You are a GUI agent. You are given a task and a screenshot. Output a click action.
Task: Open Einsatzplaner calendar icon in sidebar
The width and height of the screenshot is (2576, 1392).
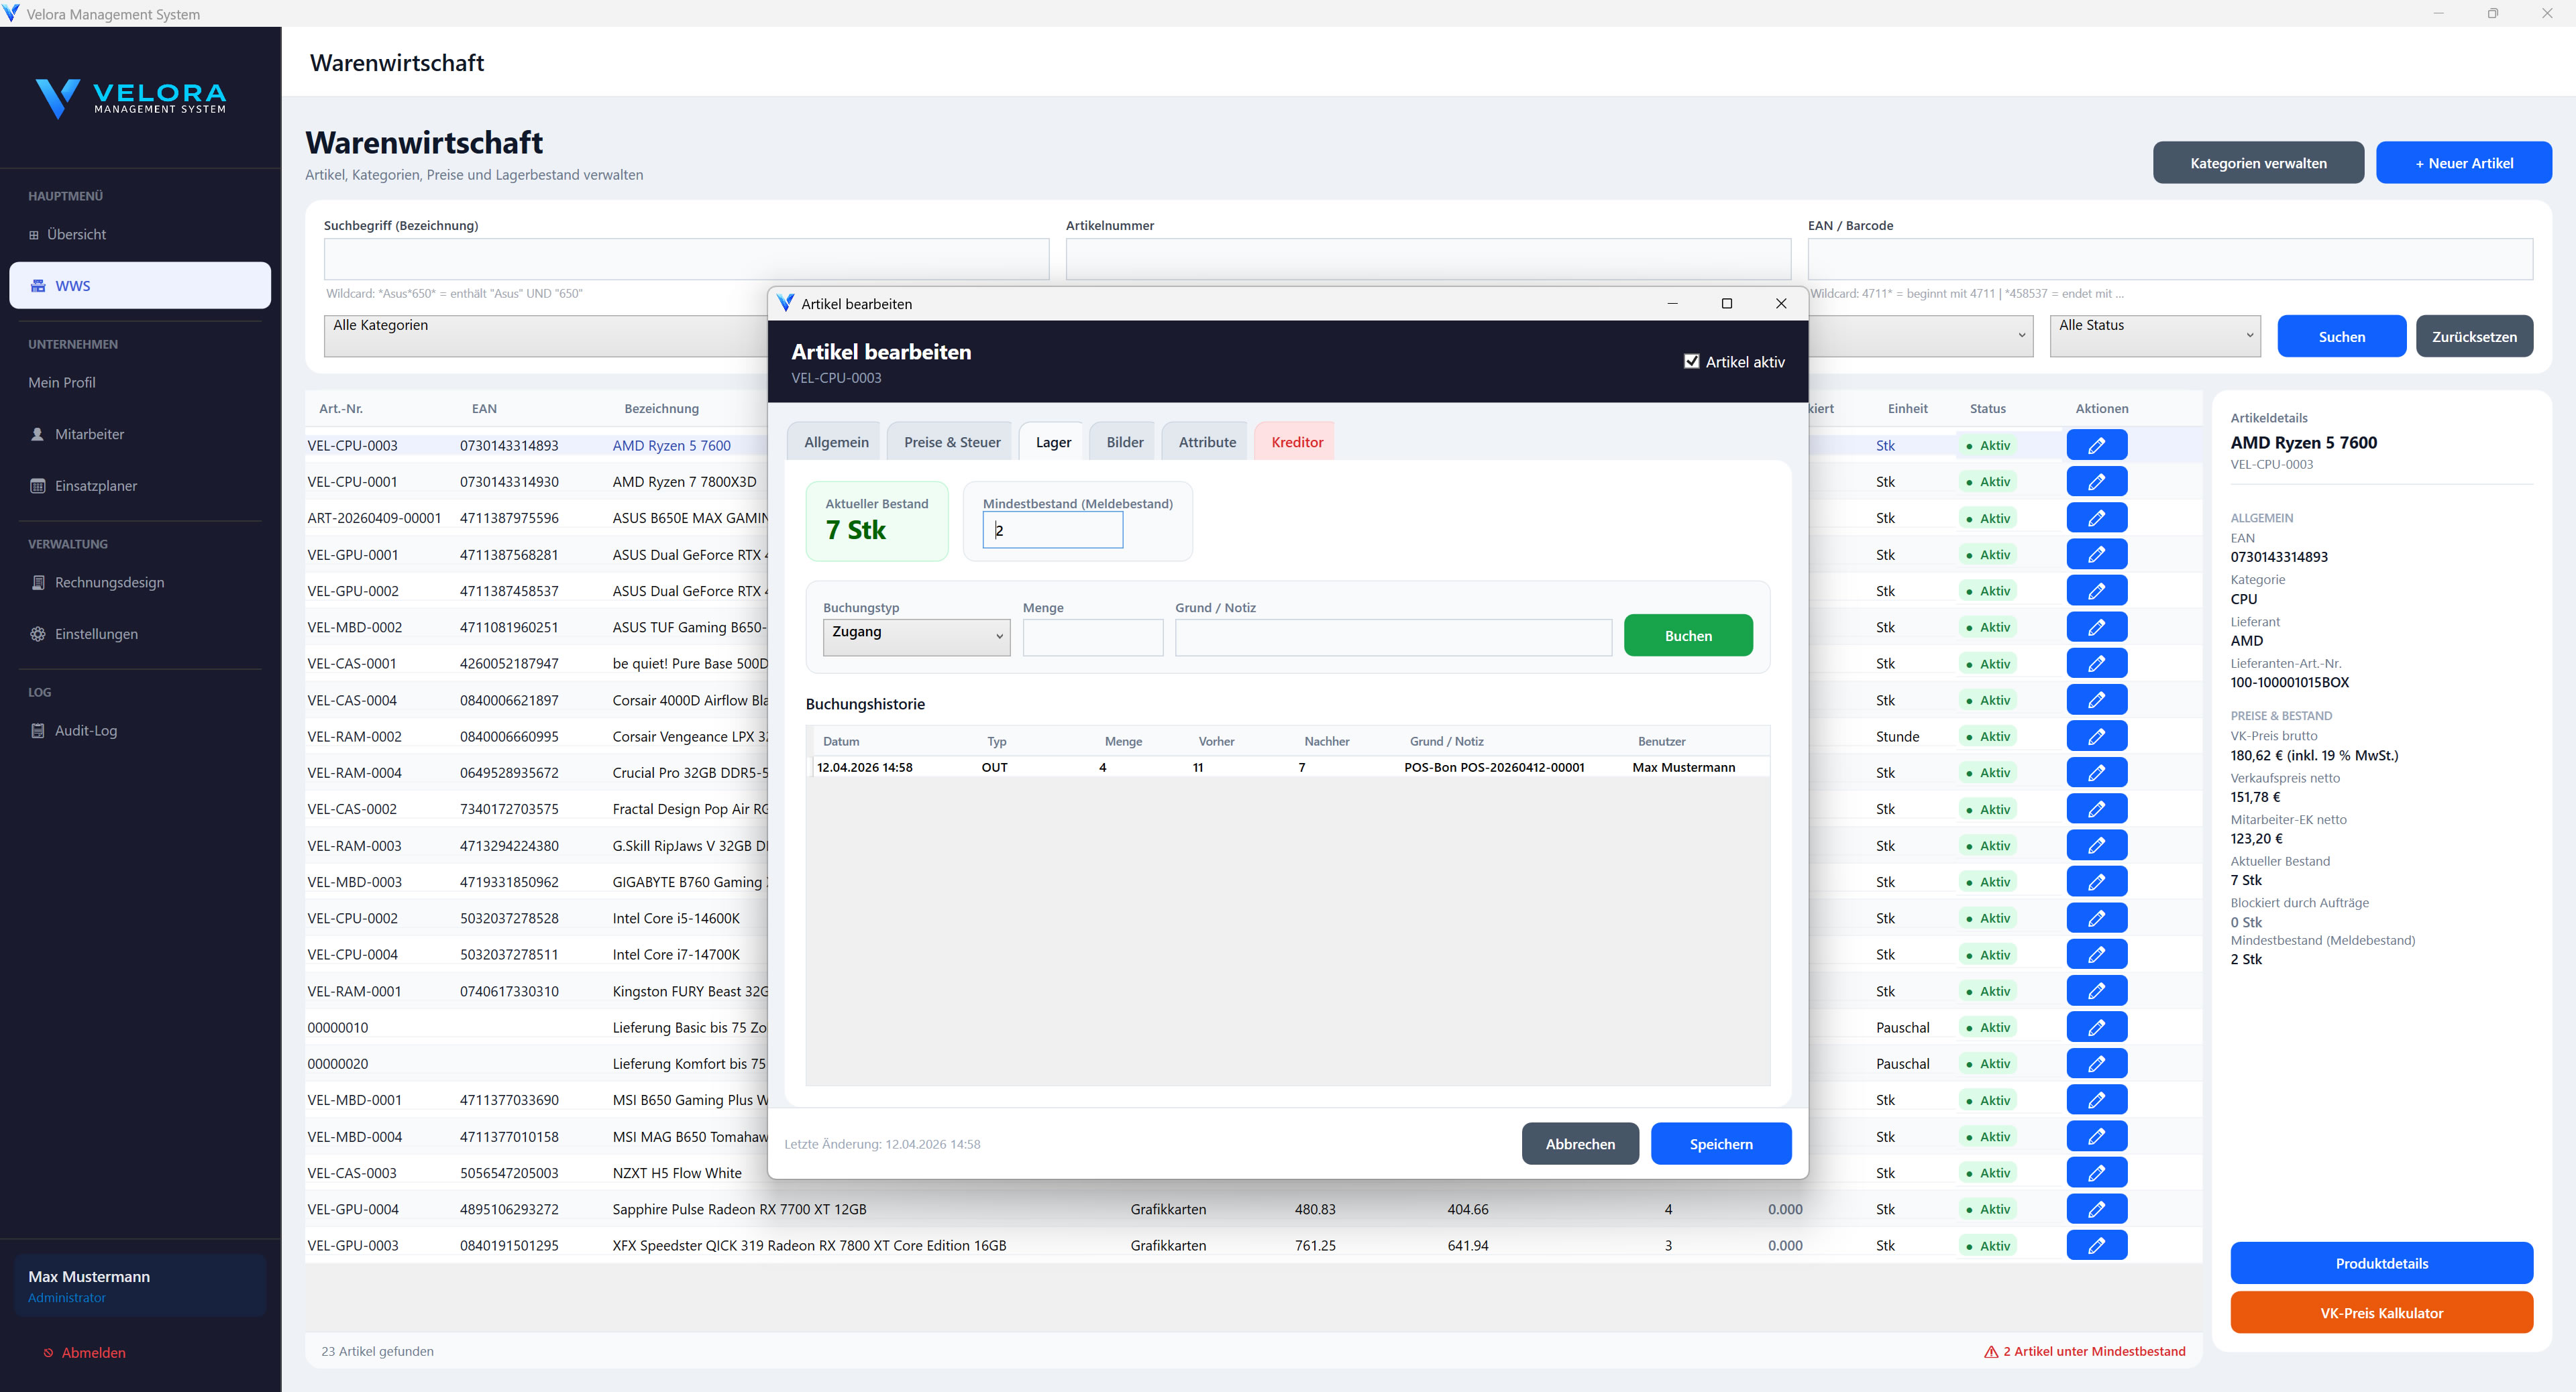click(38, 485)
